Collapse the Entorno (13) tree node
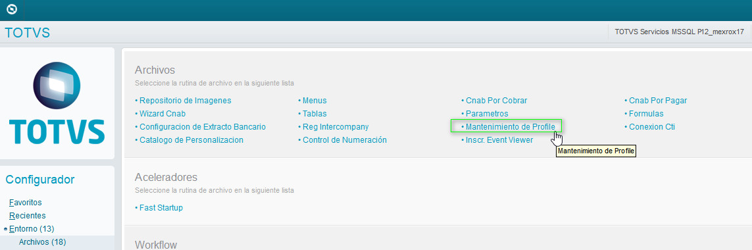This screenshot has width=752, height=250. (x=5, y=229)
